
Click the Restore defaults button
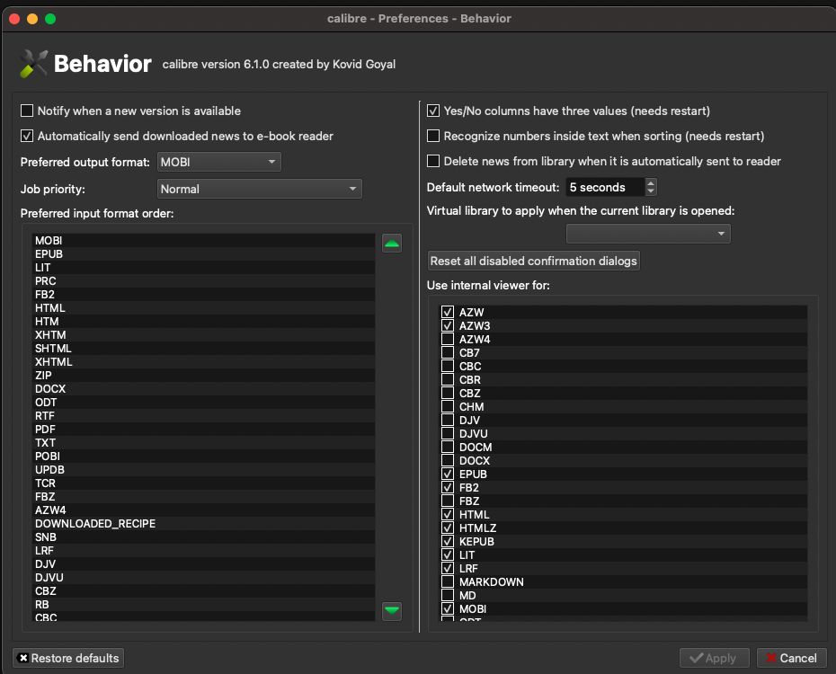pos(68,658)
